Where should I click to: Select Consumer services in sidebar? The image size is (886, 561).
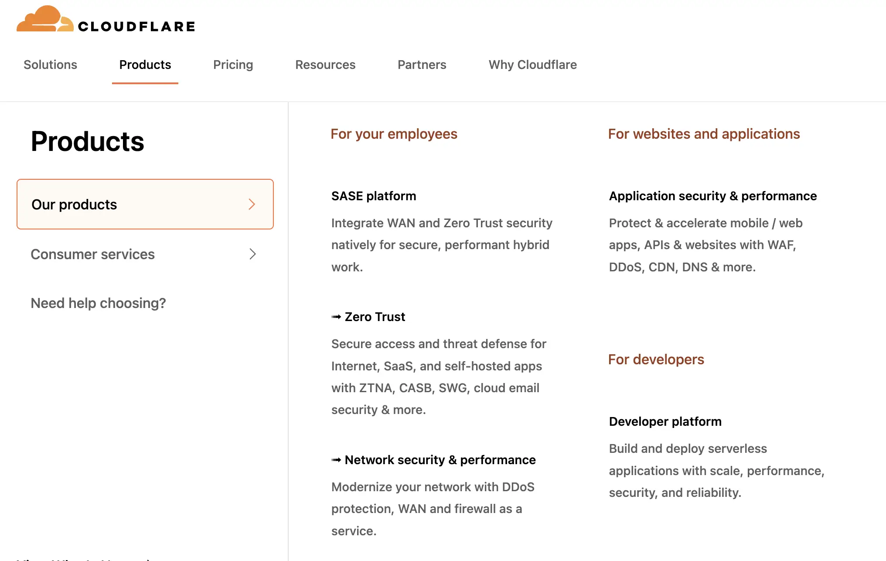(92, 254)
